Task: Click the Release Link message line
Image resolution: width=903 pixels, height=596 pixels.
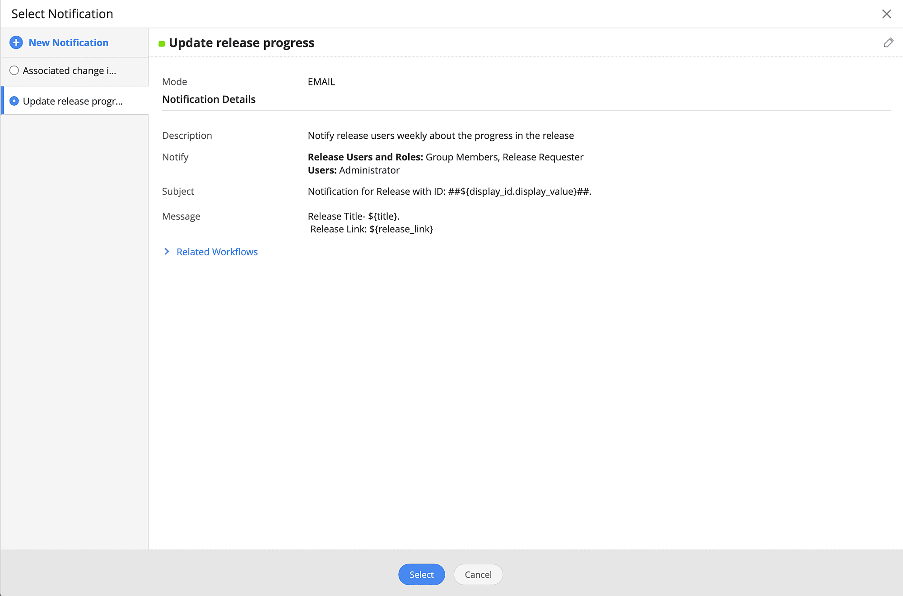Action: click(371, 229)
